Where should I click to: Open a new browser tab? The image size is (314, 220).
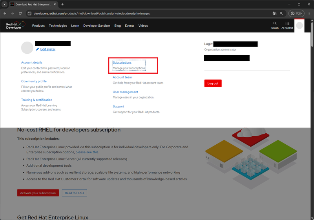point(62,4)
